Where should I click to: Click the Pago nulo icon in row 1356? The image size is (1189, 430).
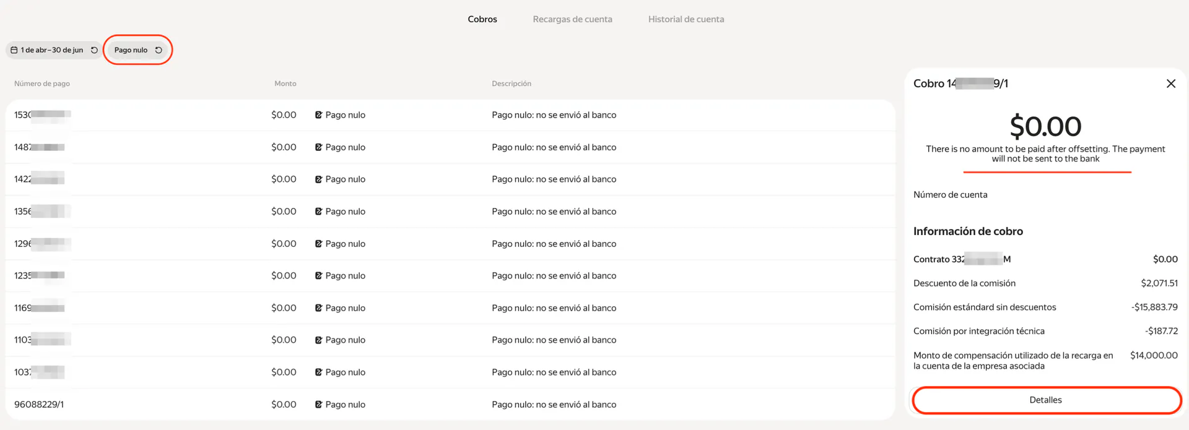pyautogui.click(x=318, y=212)
